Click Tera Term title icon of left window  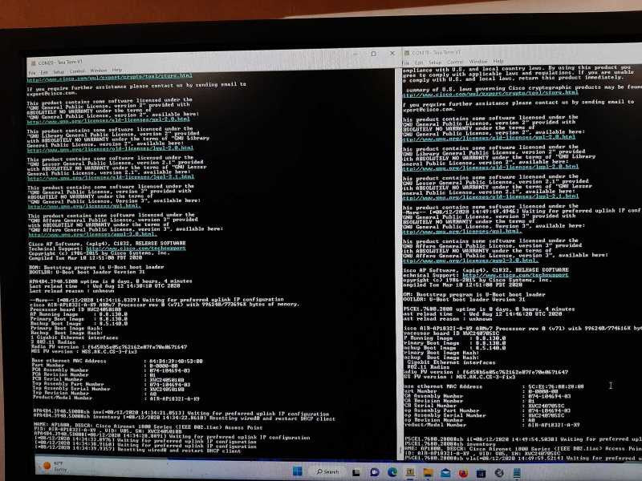32,63
